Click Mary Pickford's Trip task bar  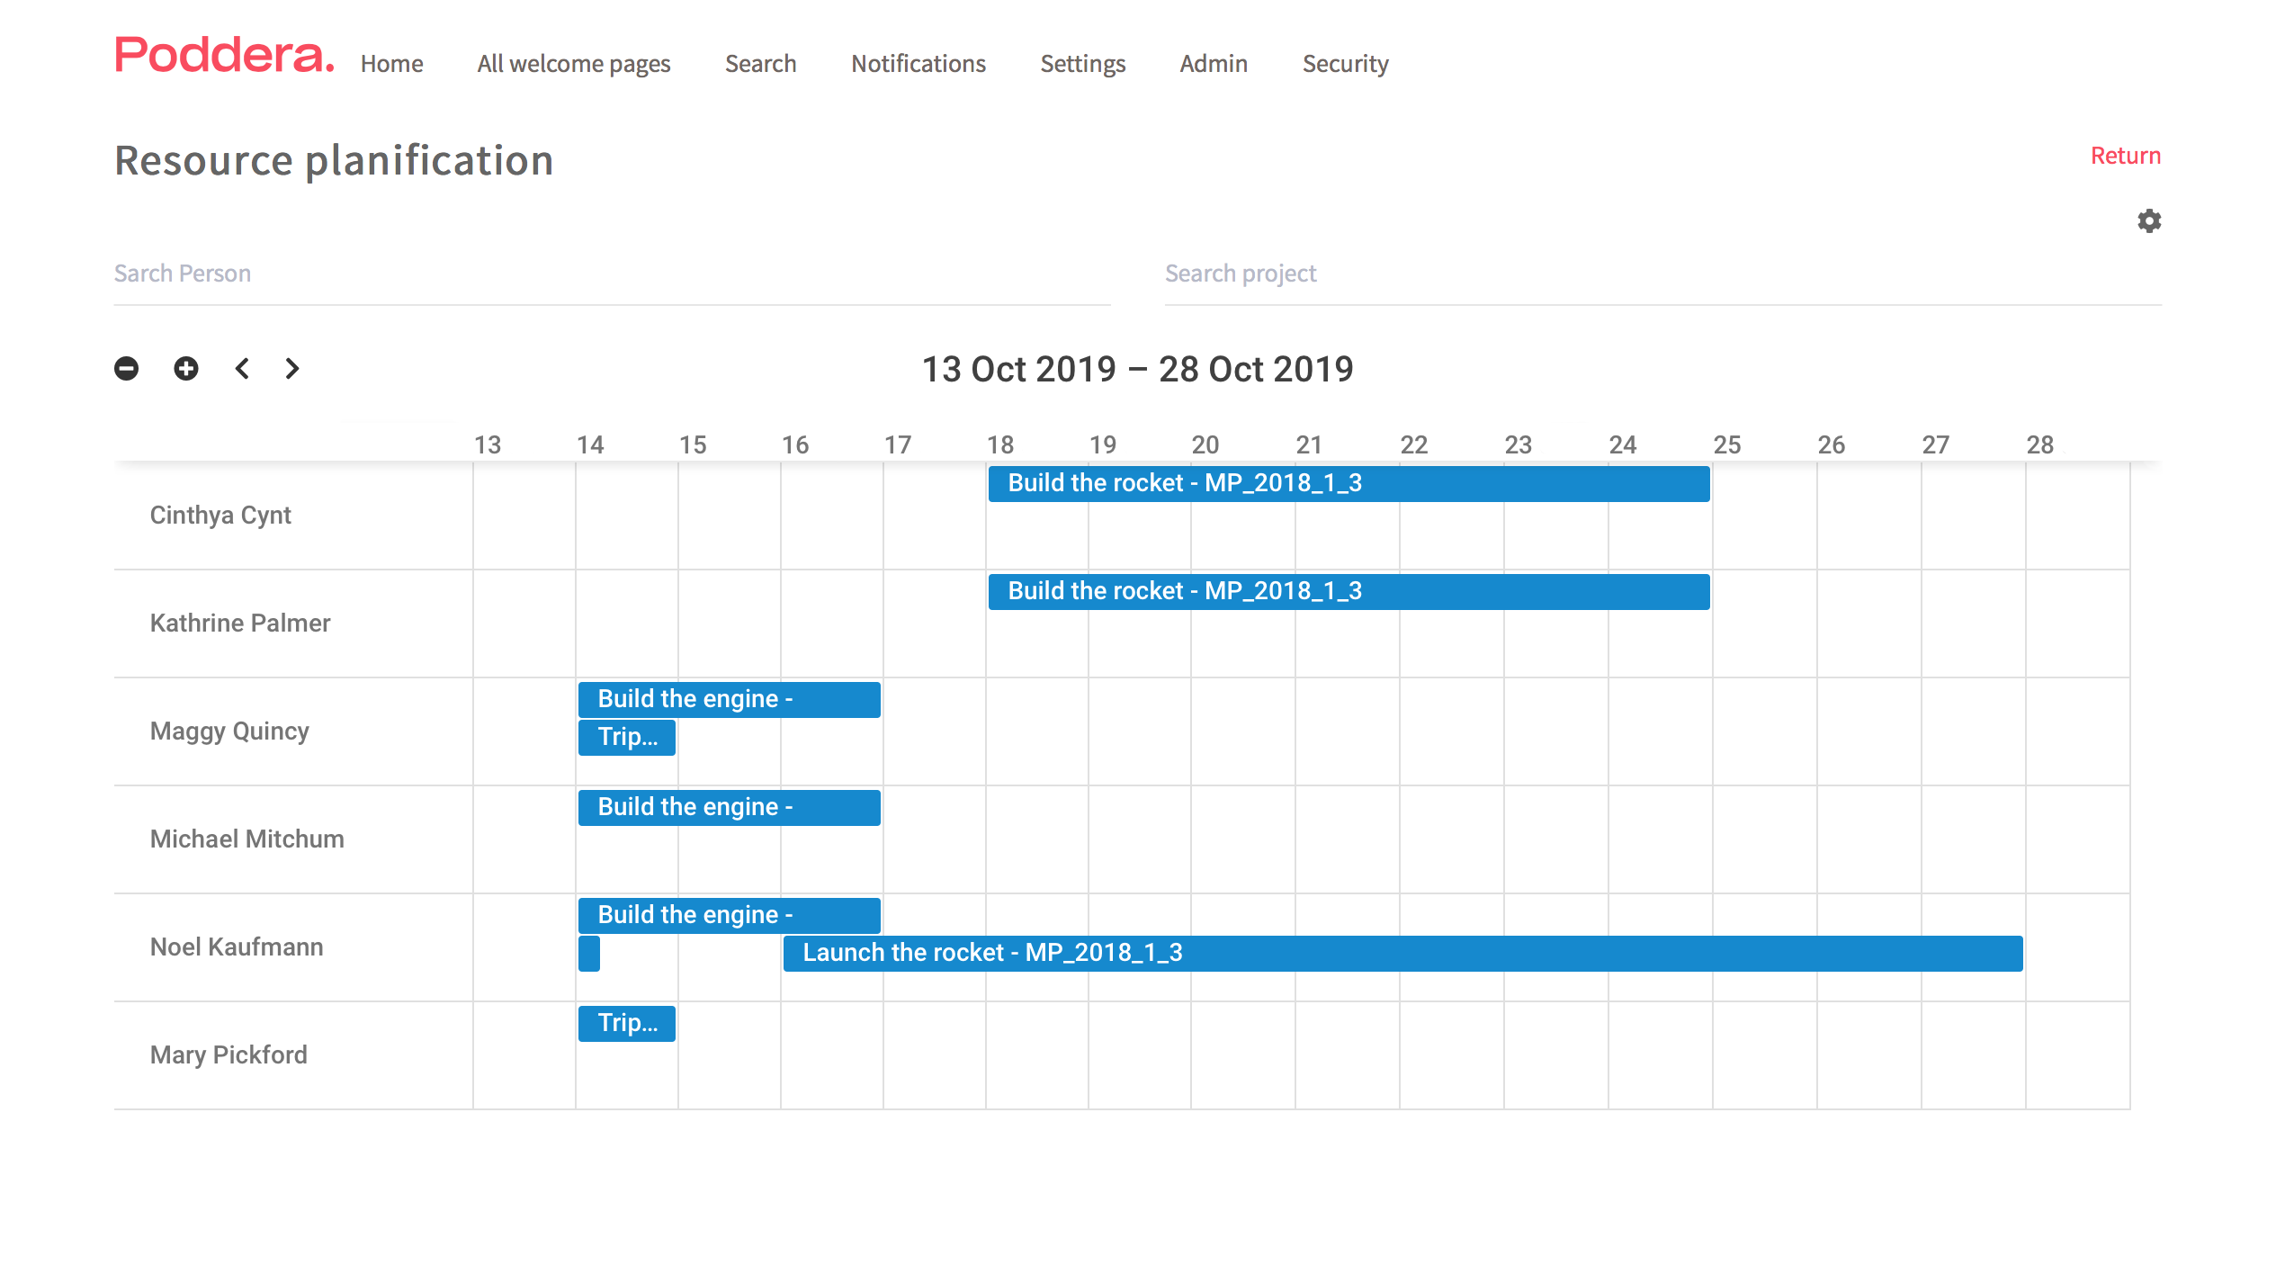click(626, 1024)
